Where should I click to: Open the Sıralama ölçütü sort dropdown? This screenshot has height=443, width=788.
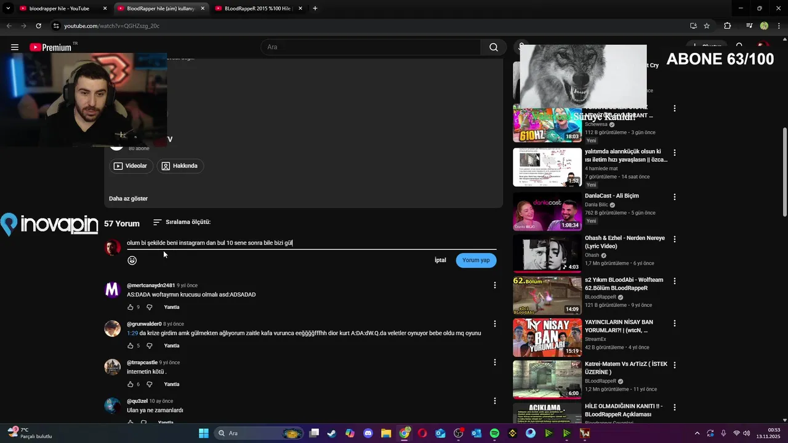pos(182,222)
